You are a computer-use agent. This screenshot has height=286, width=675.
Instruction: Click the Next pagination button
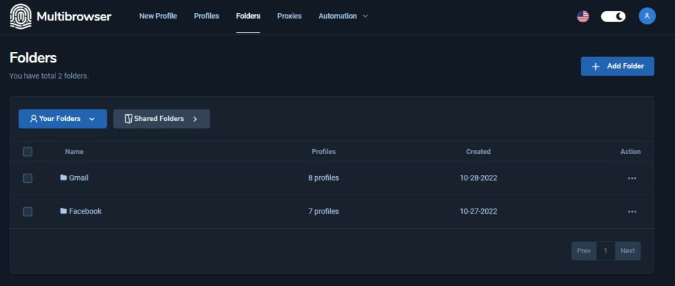click(x=628, y=250)
